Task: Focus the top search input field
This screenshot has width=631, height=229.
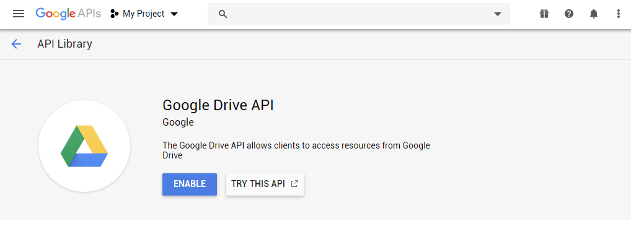Action: coord(358,14)
